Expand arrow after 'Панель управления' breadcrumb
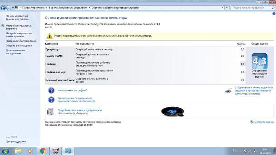The image size is (276, 155). click(x=47, y=8)
